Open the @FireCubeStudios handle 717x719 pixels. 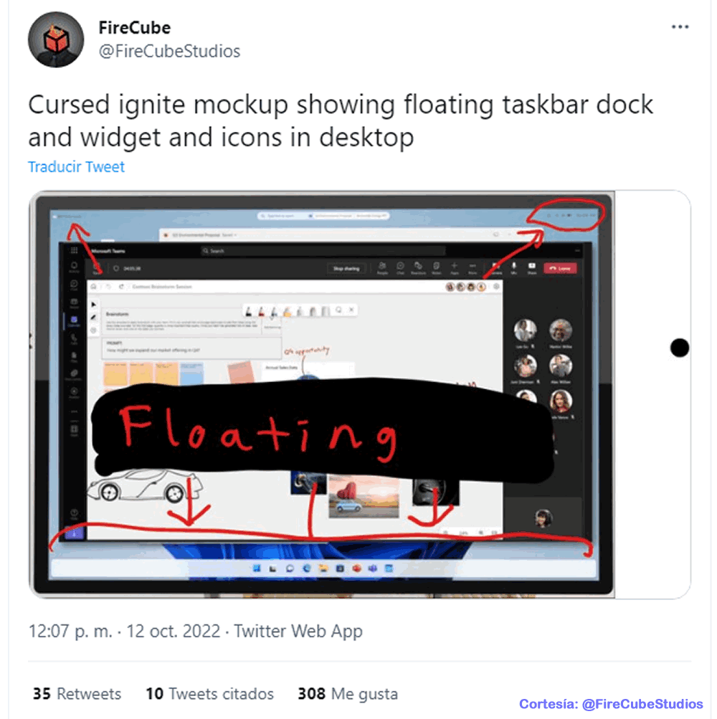[169, 52]
